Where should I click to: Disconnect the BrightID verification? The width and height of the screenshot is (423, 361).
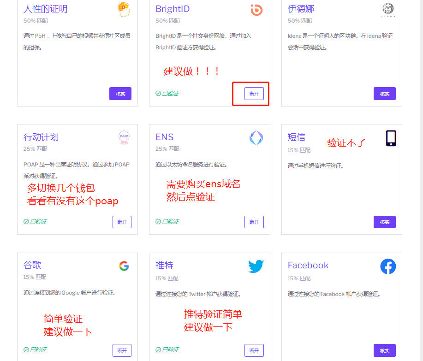click(x=254, y=94)
